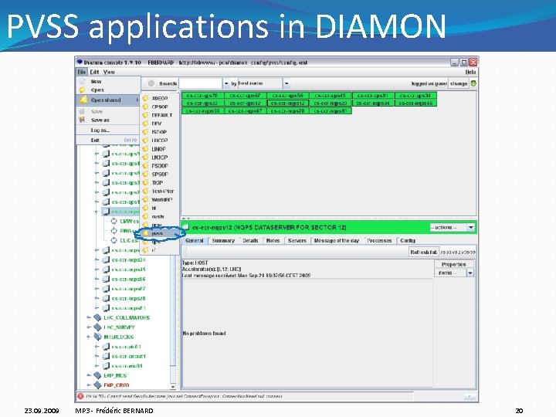The image size is (556, 417).
Task: Click the tree panel scroll-down arrow
Action: click(x=173, y=387)
